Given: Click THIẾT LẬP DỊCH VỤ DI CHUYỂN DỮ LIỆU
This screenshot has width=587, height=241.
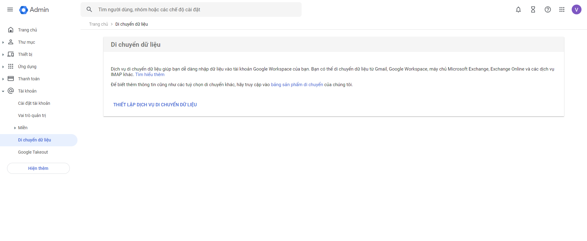Looking at the screenshot, I should click(155, 105).
